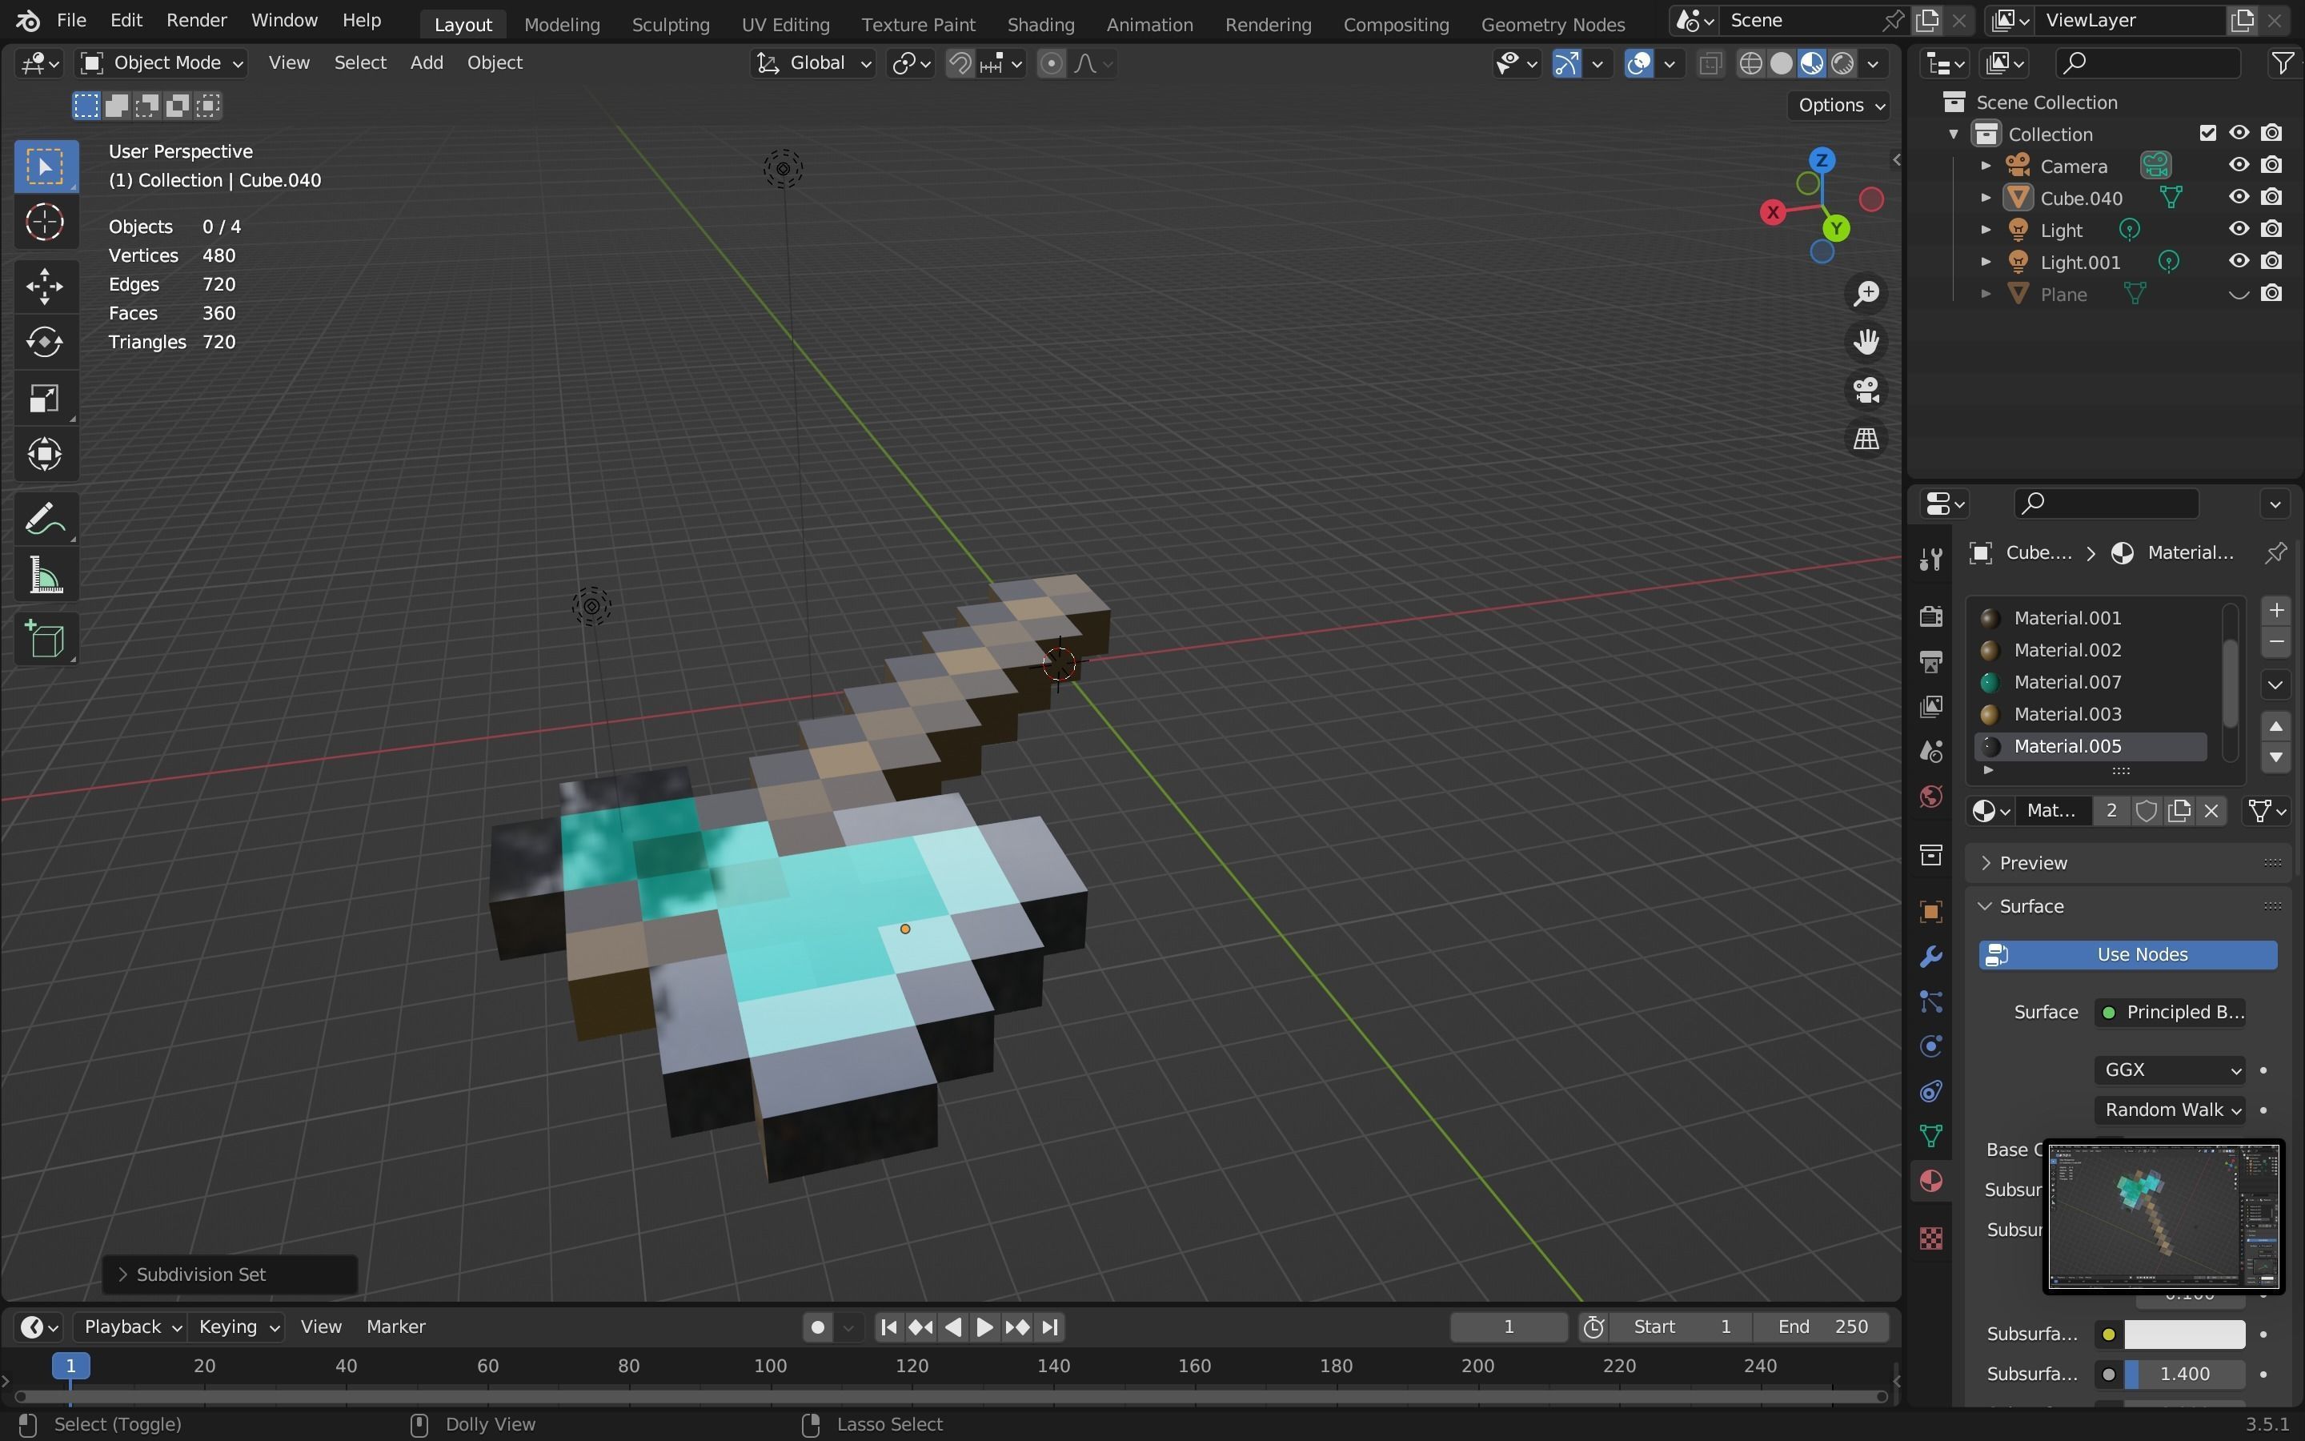Expand the Subdivision Set operator panel

[x=230, y=1274]
